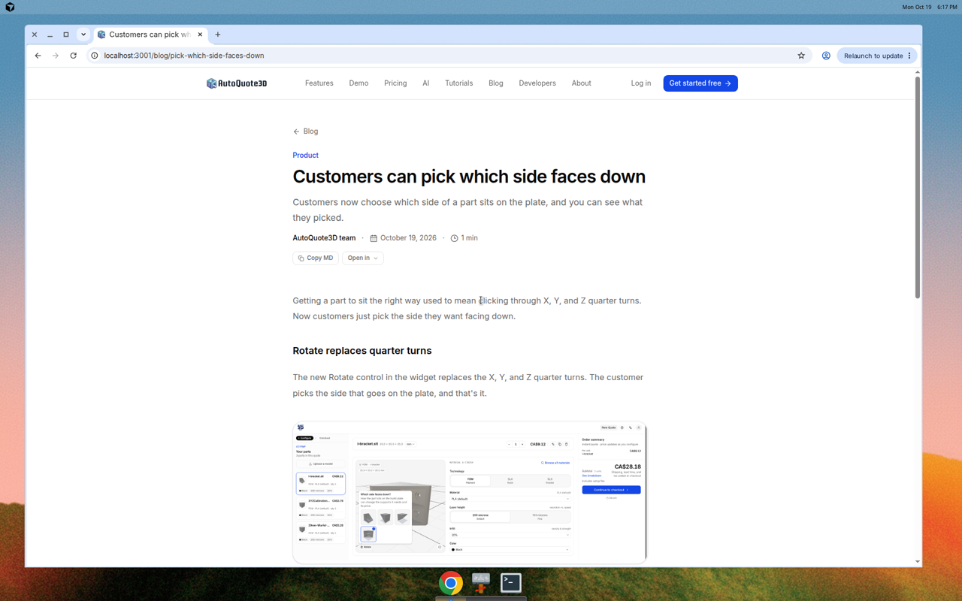
Task: Open the Terminal from the dock
Action: 511,583
